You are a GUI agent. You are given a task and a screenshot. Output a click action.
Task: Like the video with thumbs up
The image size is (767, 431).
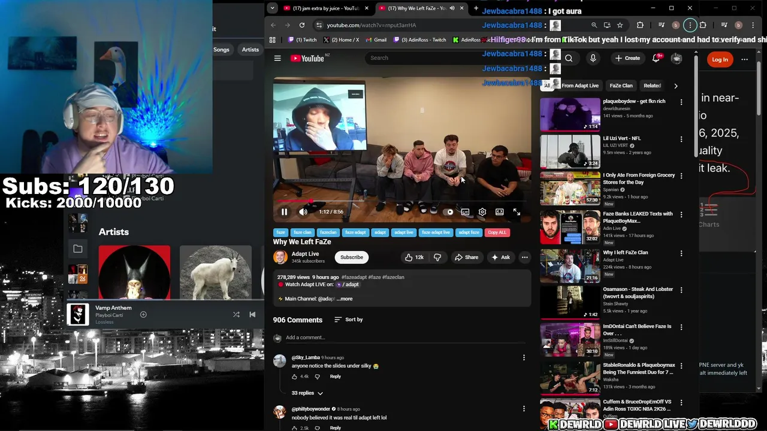(414, 257)
